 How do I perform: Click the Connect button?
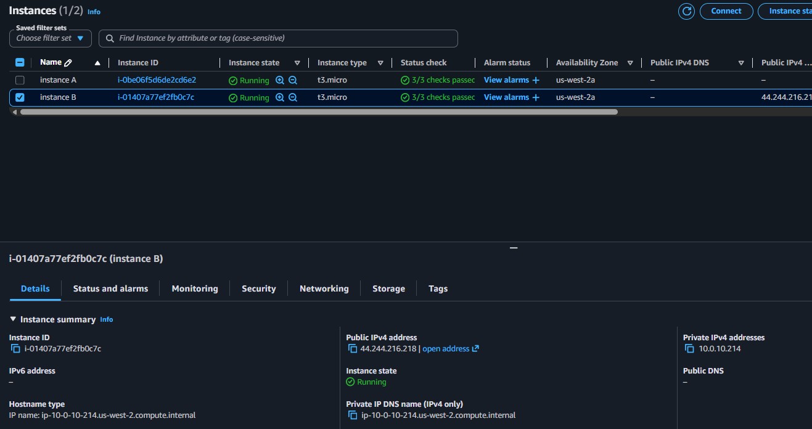[726, 10]
